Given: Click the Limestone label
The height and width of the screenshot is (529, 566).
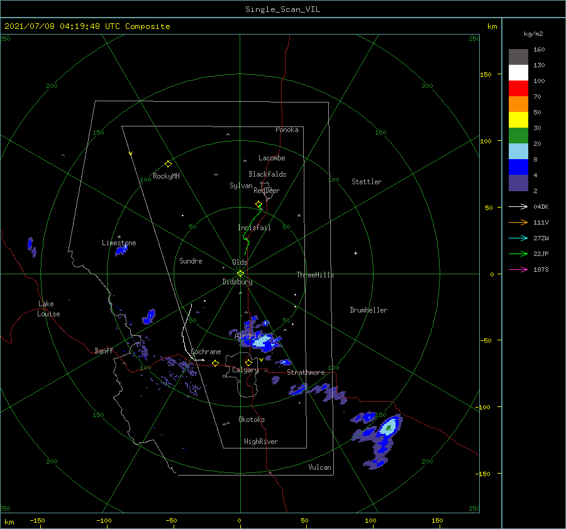Looking at the screenshot, I should (x=119, y=243).
